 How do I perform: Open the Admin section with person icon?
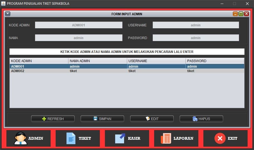coord(29,138)
